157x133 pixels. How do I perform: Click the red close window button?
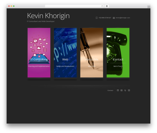(x=9, y=6)
